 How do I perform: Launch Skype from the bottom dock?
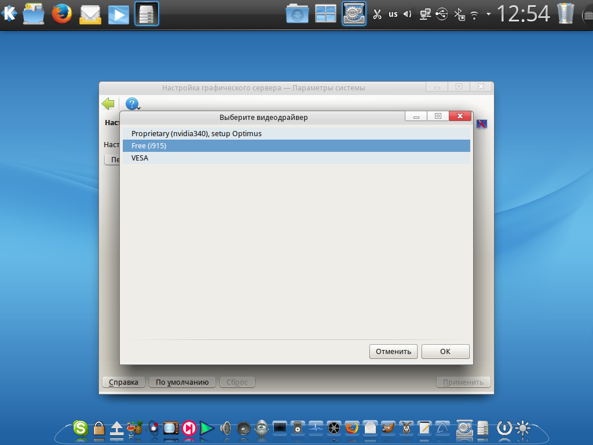point(80,428)
